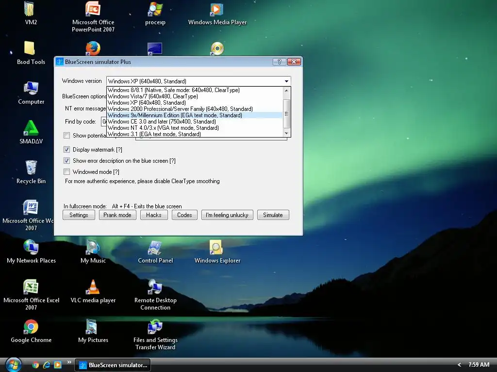The image size is (497, 372).
Task: Open the procexp desktop shortcut
Action: pyautogui.click(x=155, y=13)
